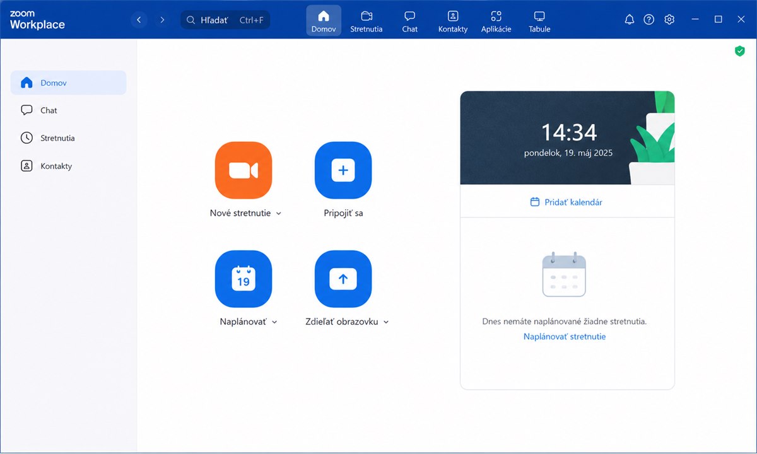757x454 pixels.
Task: Switch to Kontakty tab in top bar
Action: [x=453, y=20]
